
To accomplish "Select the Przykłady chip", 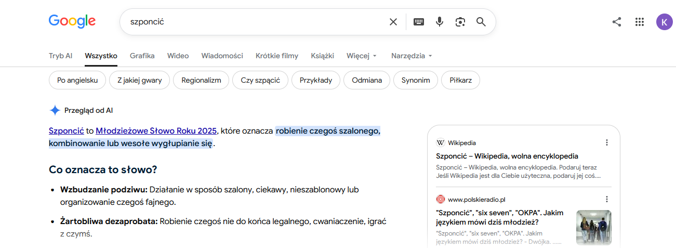I will (316, 80).
